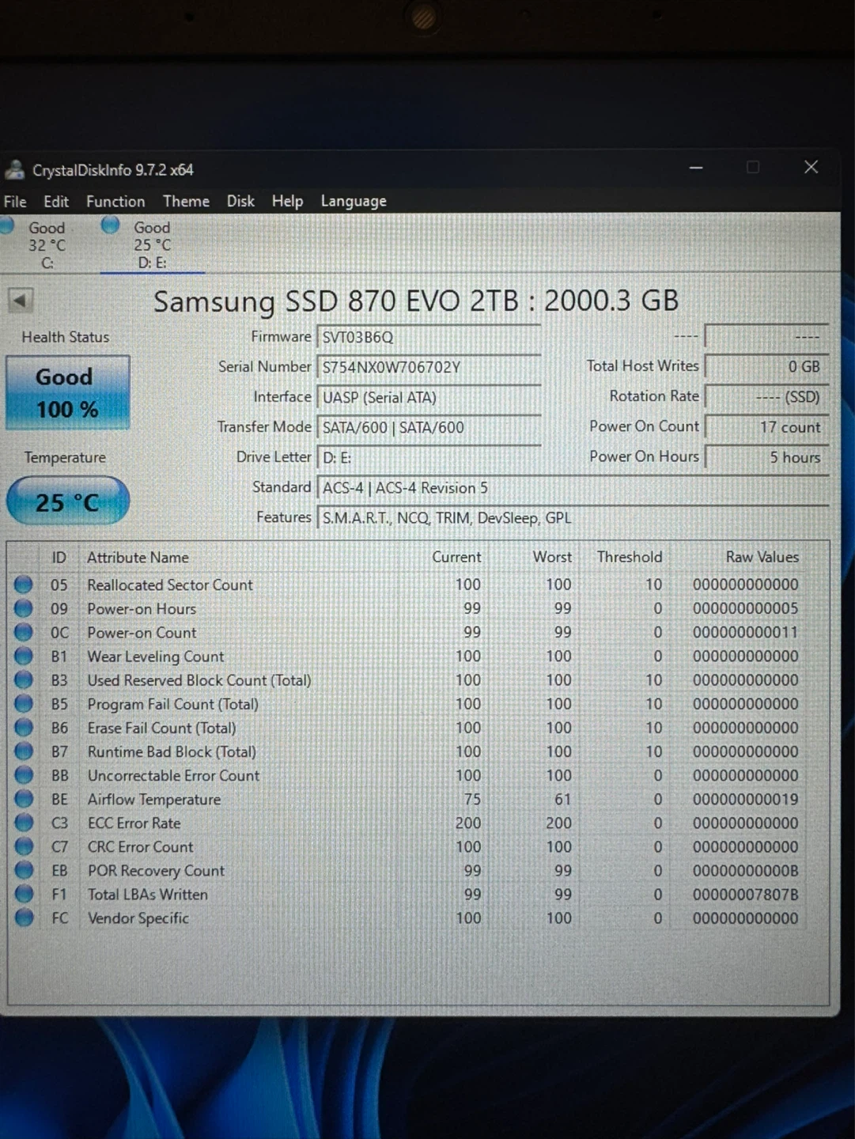Click the Drive Letter field

click(x=429, y=457)
